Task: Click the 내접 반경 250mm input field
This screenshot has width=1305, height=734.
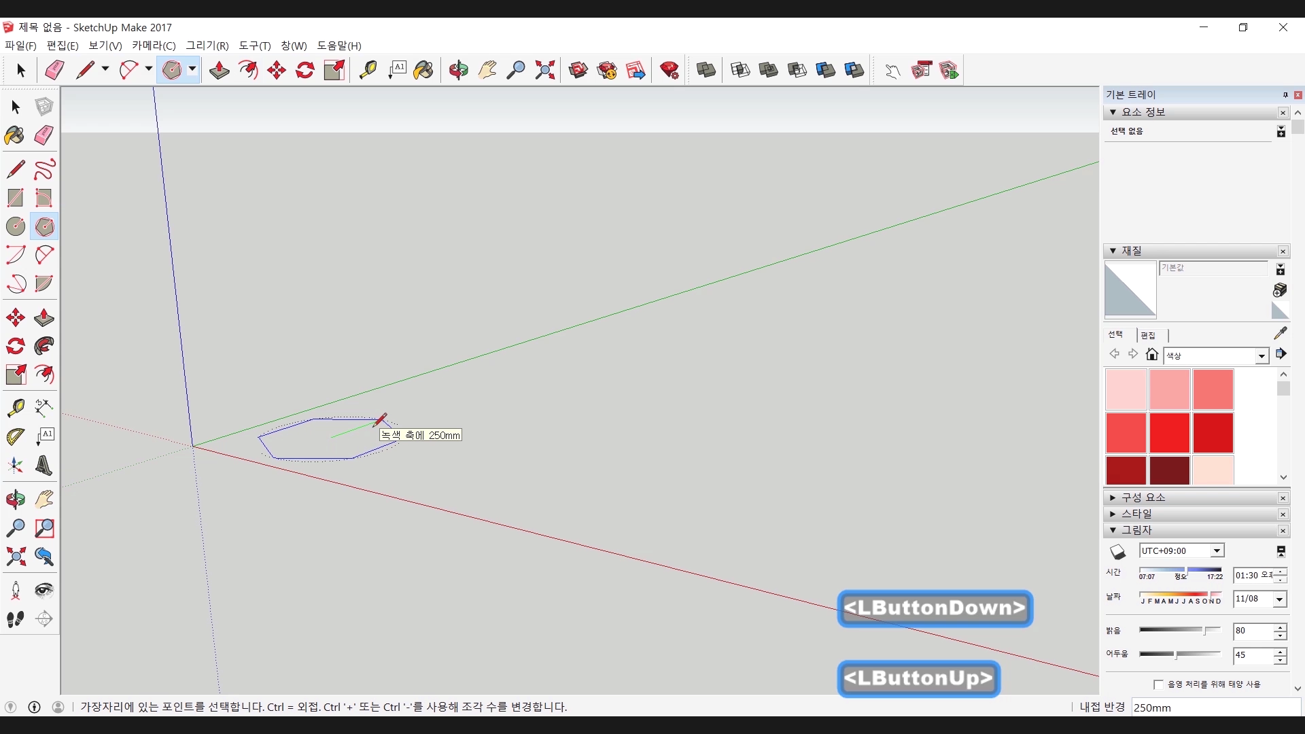Action: [x=1215, y=707]
